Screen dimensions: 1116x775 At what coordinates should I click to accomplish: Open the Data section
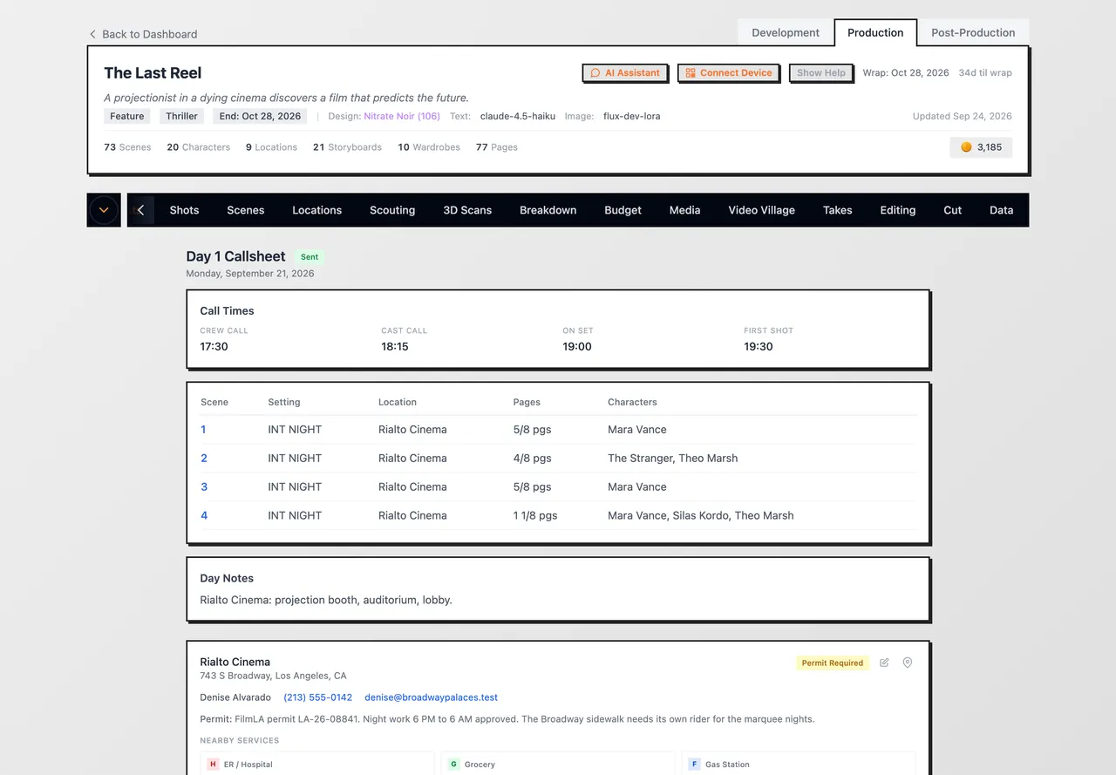point(1002,210)
